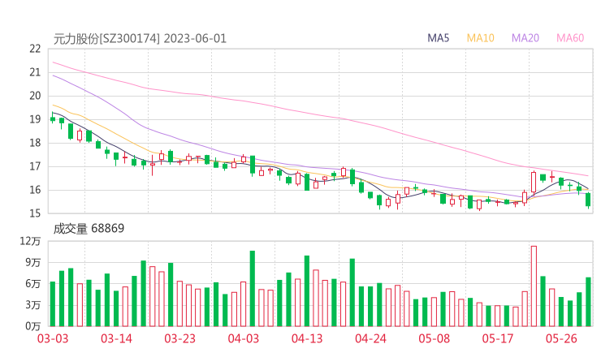Click the 04-13 date axis label

tap(307, 338)
